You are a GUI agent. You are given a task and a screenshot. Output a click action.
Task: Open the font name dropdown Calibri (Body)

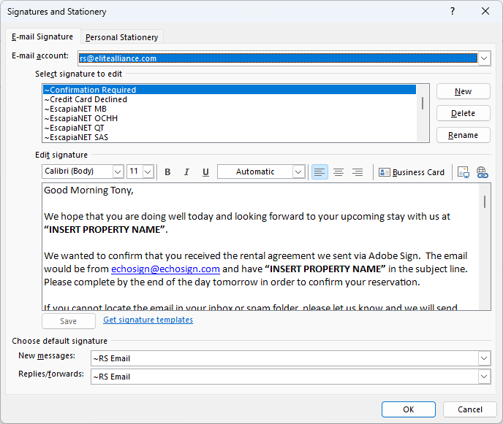click(x=118, y=171)
